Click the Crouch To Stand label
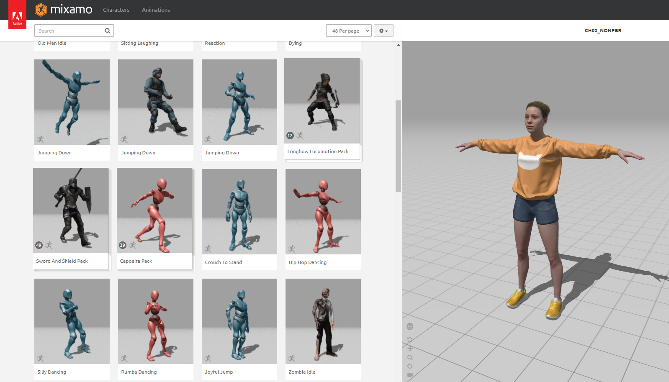The height and width of the screenshot is (382, 669). 224,262
